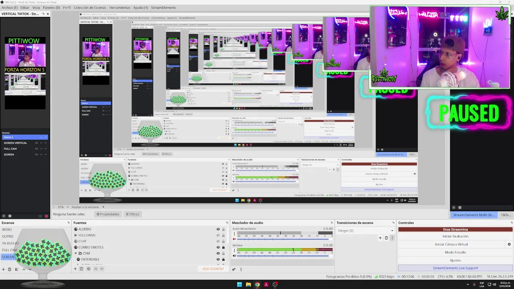Undock the Controles panel
514x289 pixels.
click(512, 223)
